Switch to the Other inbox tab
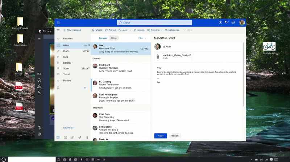Screen dimensions: 290x162 coord(114,38)
